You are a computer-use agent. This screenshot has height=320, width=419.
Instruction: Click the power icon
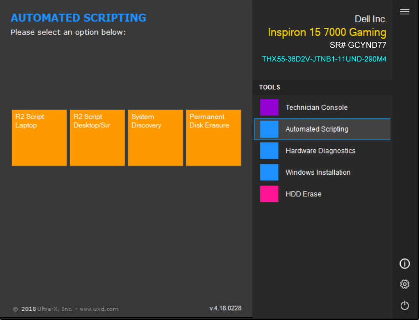click(404, 305)
